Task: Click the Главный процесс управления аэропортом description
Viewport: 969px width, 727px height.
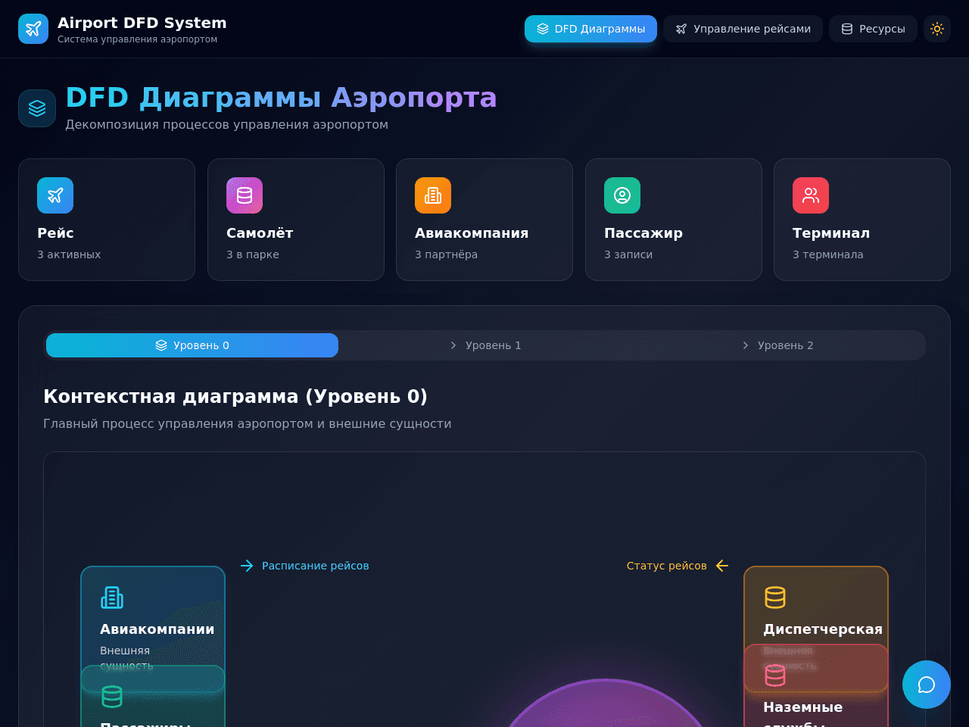Action: click(248, 424)
